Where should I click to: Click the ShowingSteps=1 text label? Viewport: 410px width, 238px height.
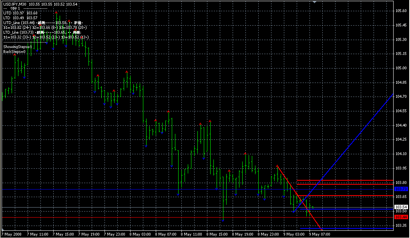pos(18,47)
